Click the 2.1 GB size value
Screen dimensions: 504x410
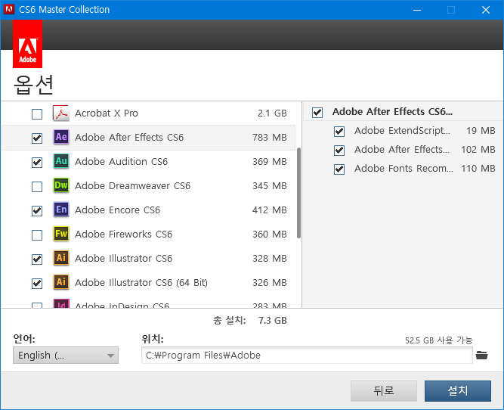[x=272, y=113]
